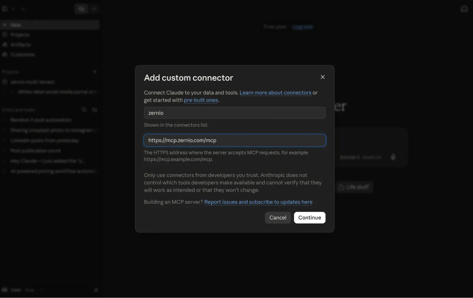Start a New chat from sidebar
The image size is (473, 298).
pyautogui.click(x=50, y=25)
